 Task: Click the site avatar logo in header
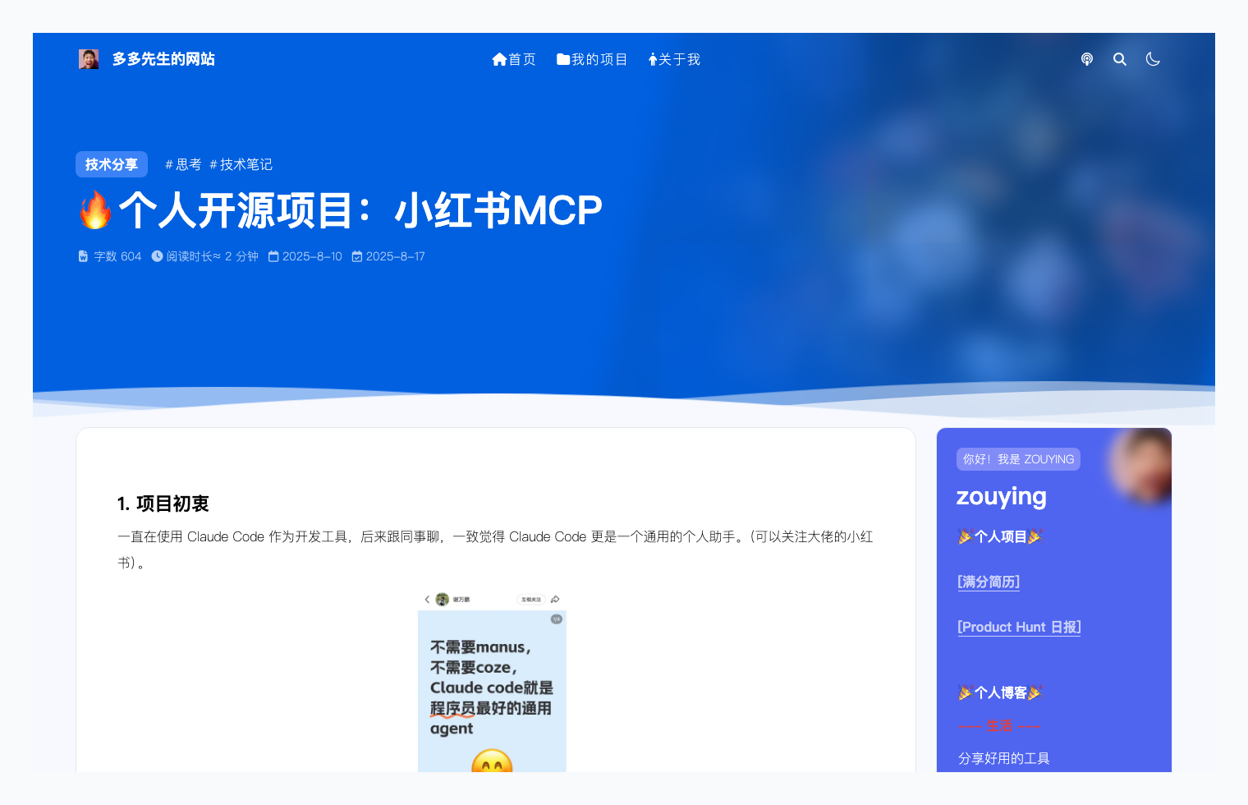point(89,59)
